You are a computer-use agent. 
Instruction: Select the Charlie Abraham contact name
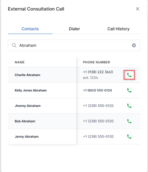point(28,75)
